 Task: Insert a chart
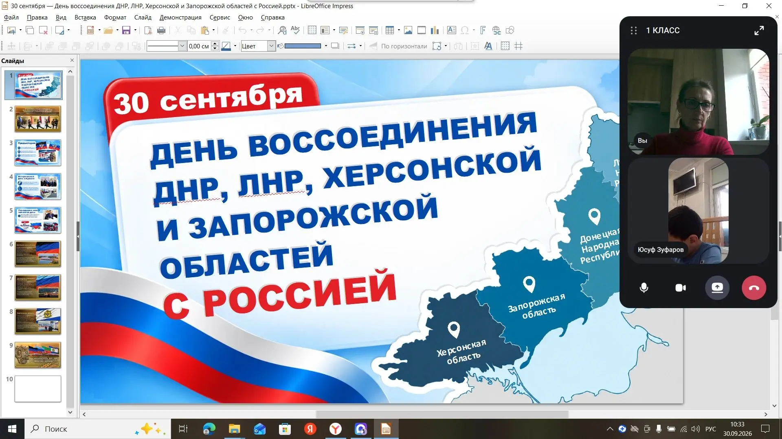[x=435, y=30]
